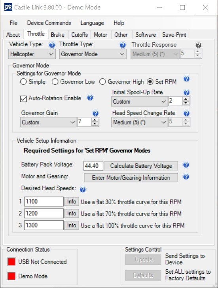Click Info button for head speed 1300
Image resolution: width=218 pixels, height=288 pixels.
pyautogui.click(x=72, y=225)
